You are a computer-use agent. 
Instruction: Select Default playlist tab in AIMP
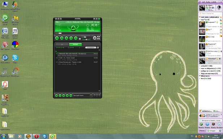pyautogui.click(x=75, y=44)
